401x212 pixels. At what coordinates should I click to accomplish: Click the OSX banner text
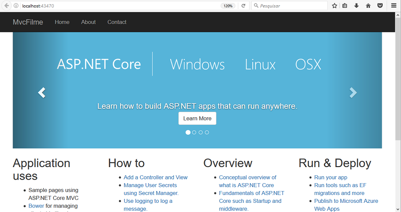308,64
